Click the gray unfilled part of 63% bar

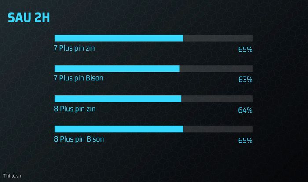tap(216, 69)
